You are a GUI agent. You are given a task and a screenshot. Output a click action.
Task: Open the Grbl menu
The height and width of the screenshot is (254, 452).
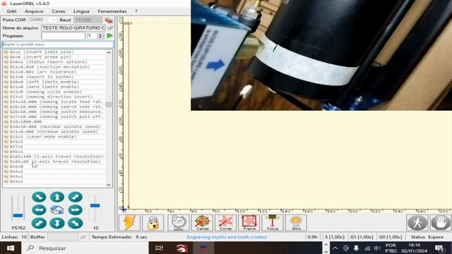[x=11, y=11]
